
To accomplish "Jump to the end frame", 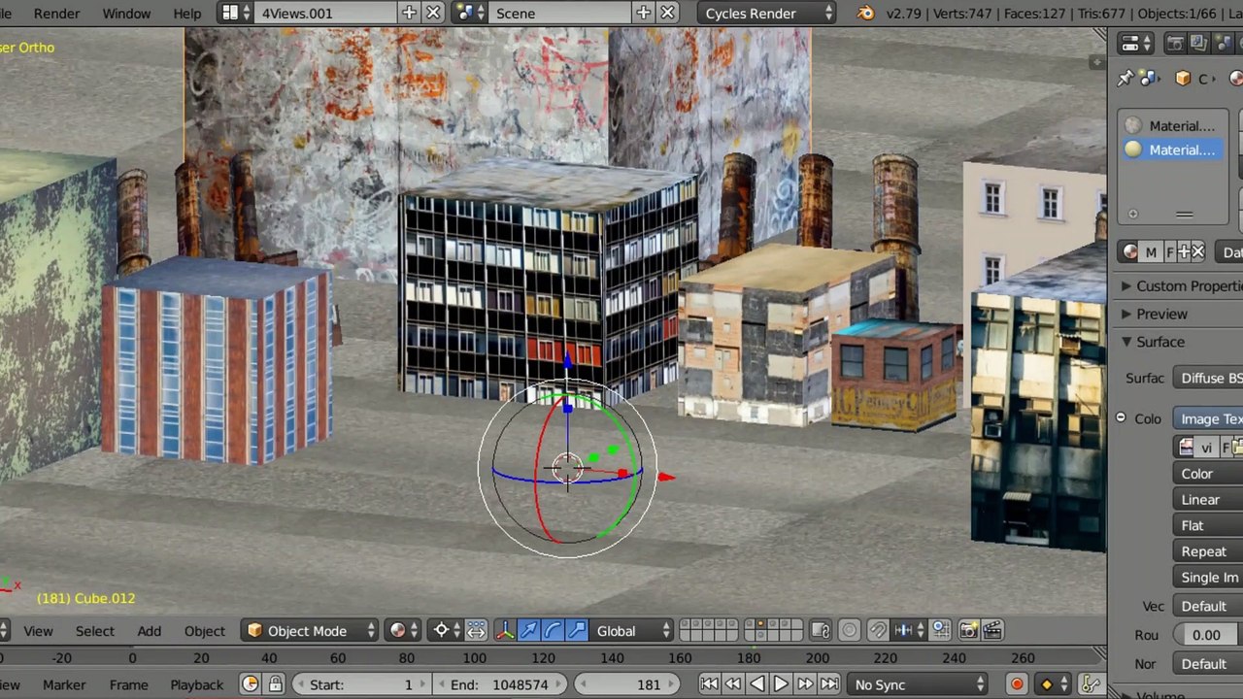I will (x=828, y=684).
